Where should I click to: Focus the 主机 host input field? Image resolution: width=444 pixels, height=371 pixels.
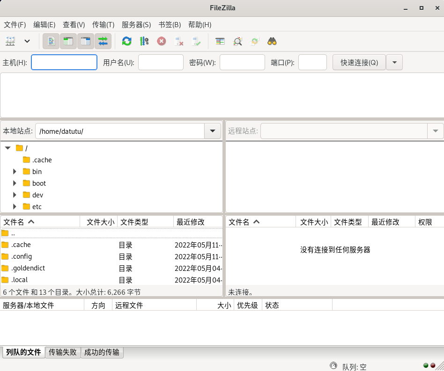(64, 62)
